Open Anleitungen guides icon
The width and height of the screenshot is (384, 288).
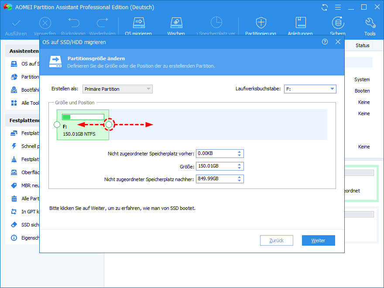click(x=301, y=23)
